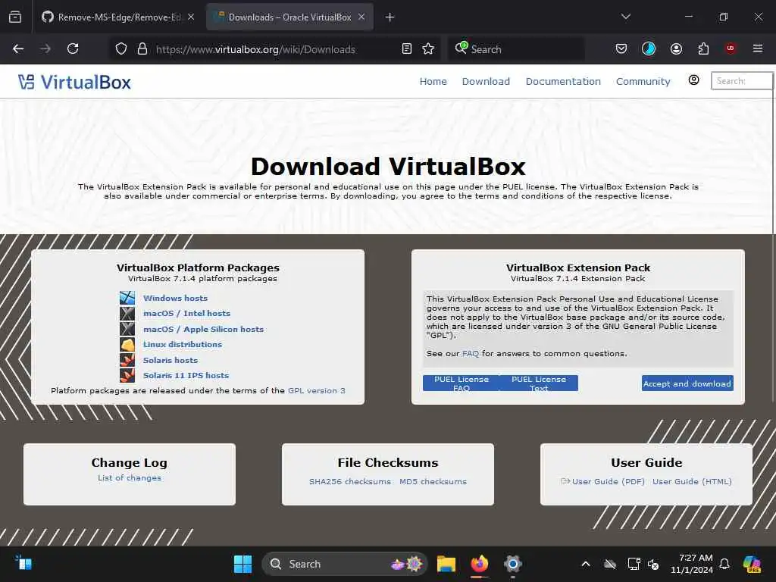Open Documentation in site navigation

click(x=563, y=81)
